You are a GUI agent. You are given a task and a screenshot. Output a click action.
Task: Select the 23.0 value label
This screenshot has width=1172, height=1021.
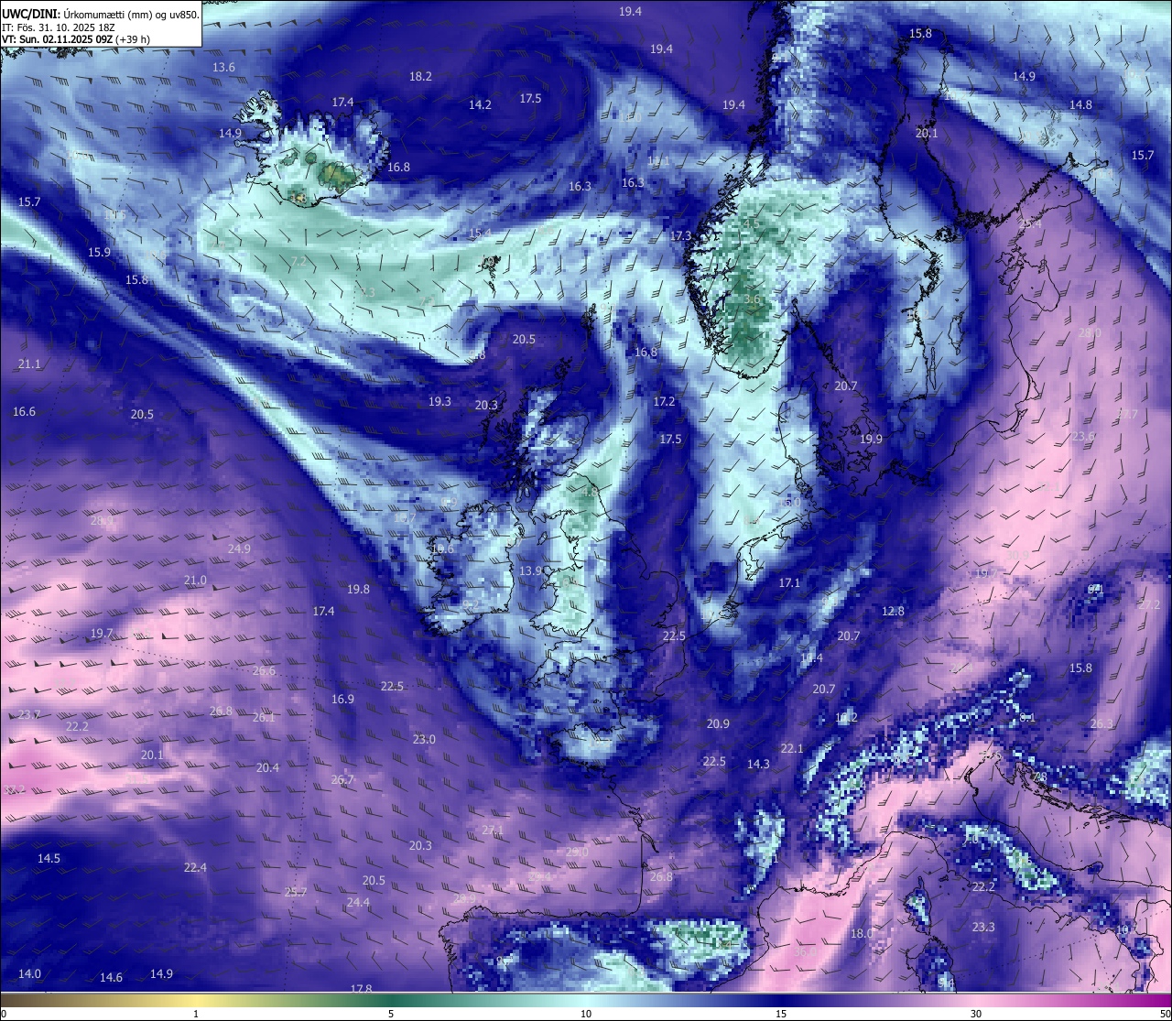[x=424, y=740]
